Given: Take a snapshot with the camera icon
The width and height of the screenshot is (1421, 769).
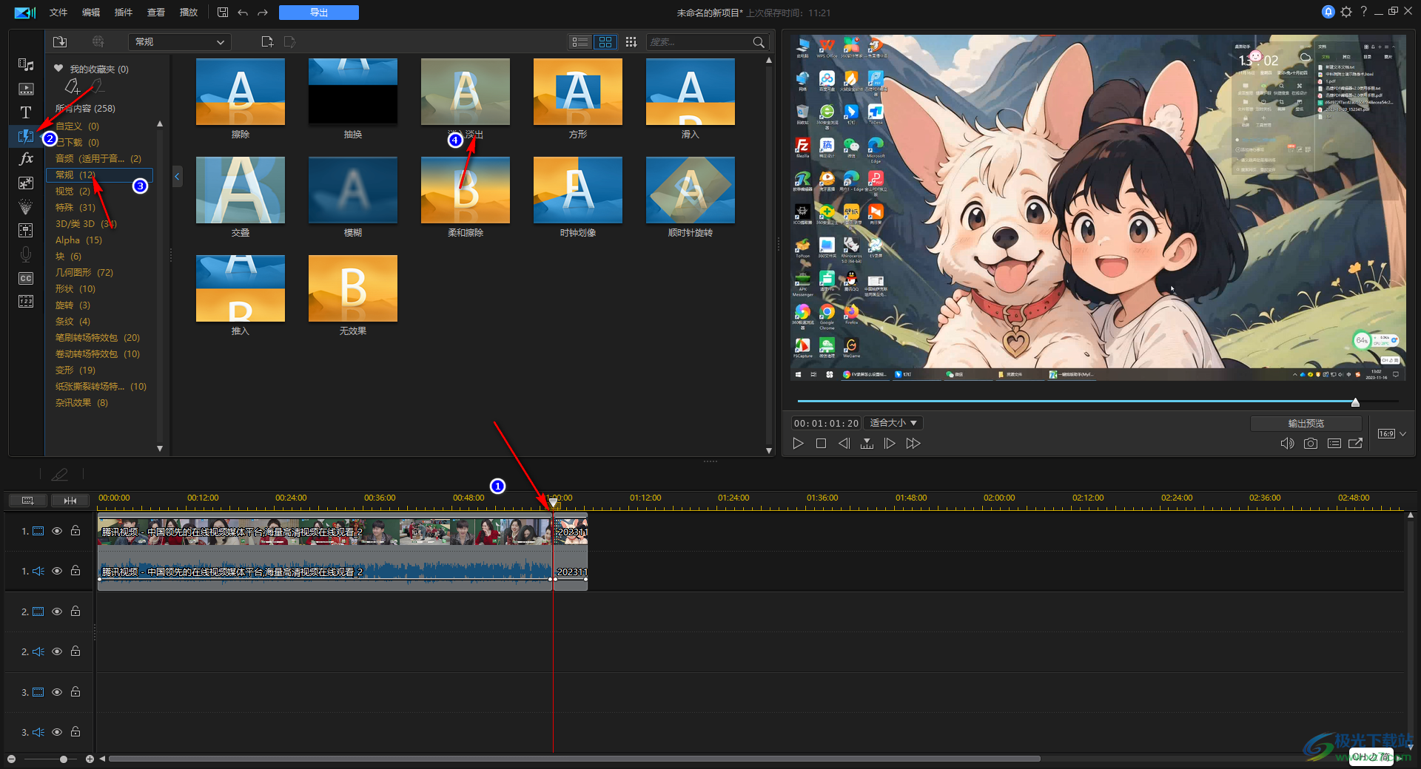Looking at the screenshot, I should (1311, 444).
